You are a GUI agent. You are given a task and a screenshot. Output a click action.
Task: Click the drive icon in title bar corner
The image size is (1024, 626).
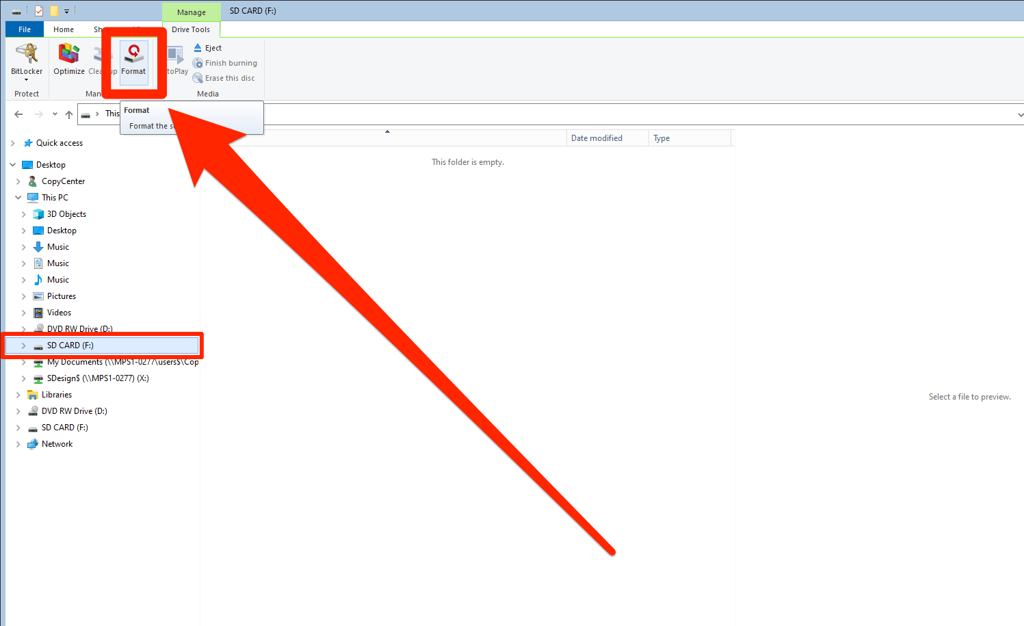[x=16, y=12]
